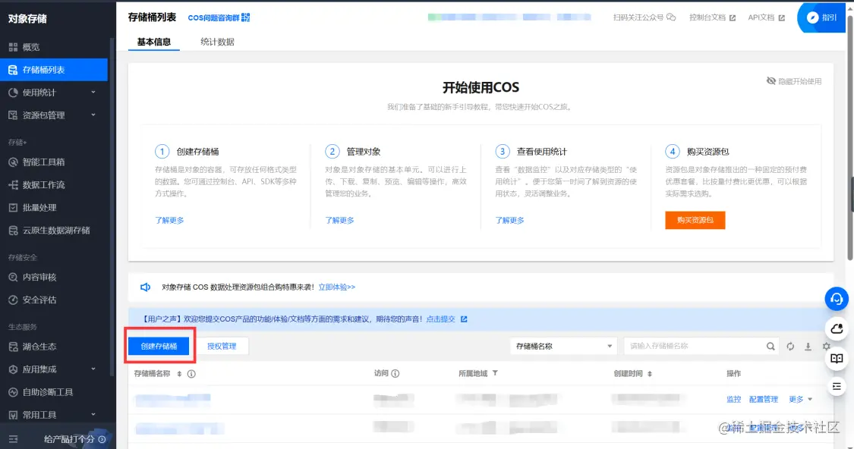Open 控制台文档 external link
The height and width of the screenshot is (449, 854).
coord(712,17)
